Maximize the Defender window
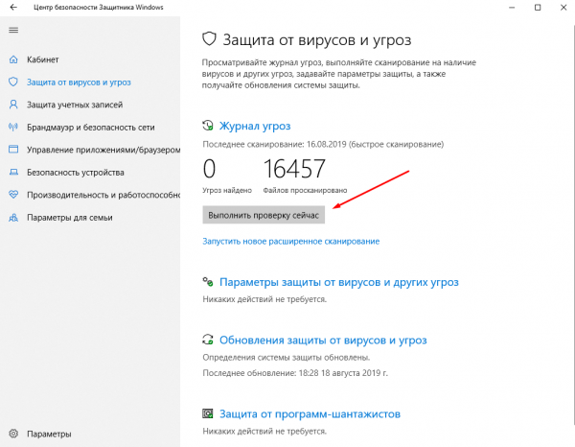The height and width of the screenshot is (447, 575). (x=538, y=8)
